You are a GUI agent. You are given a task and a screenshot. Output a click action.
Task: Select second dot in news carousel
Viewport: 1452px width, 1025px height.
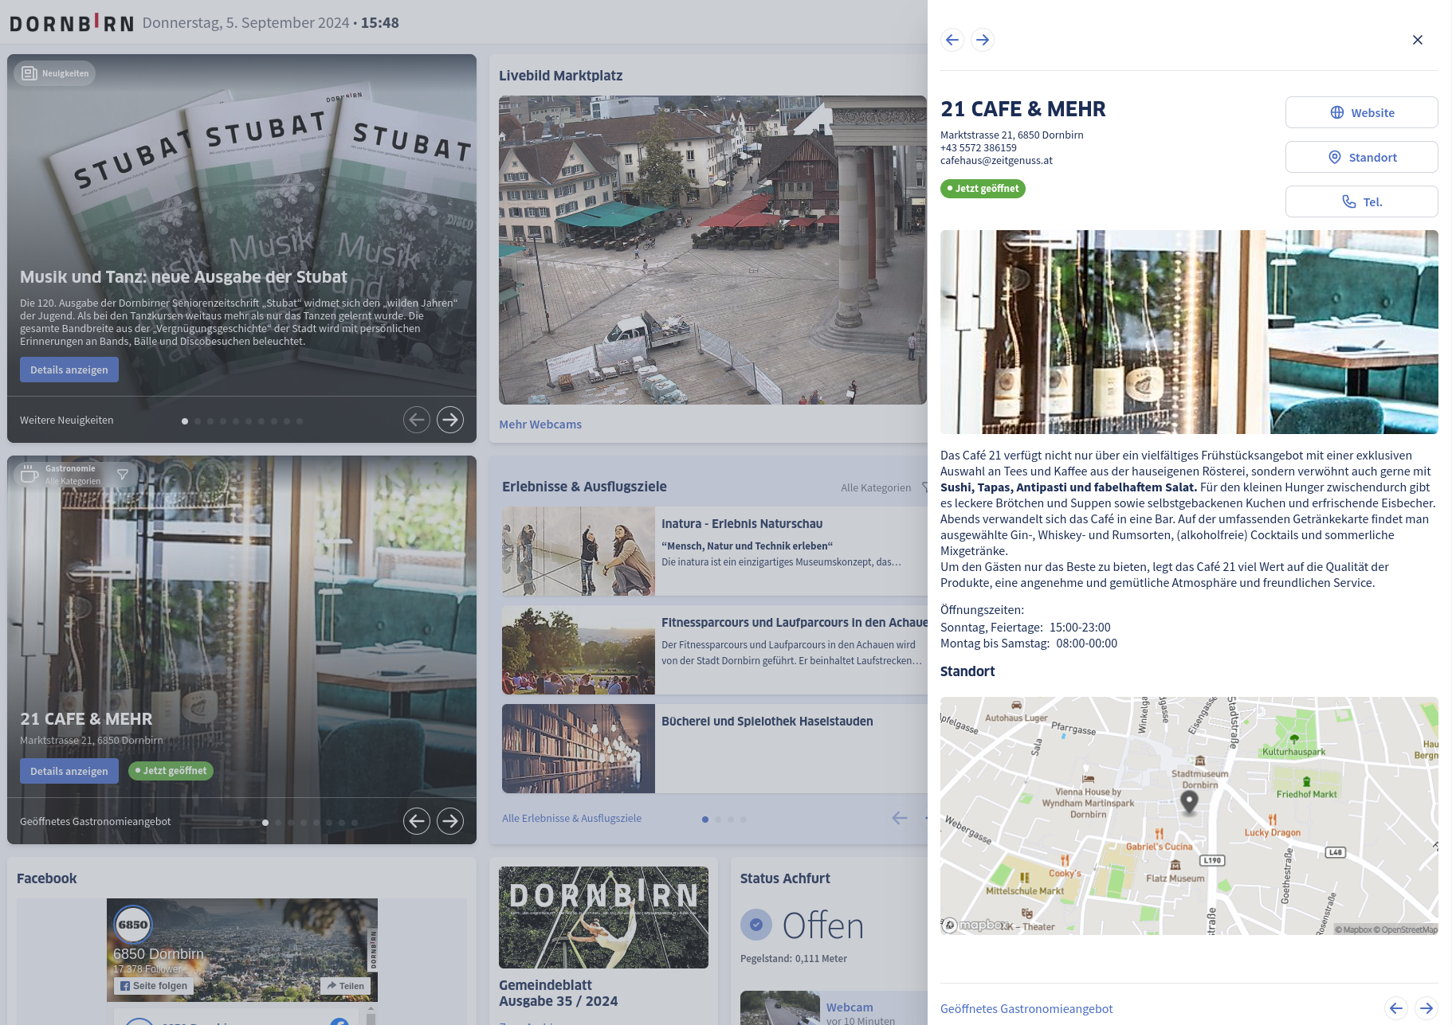(x=198, y=421)
